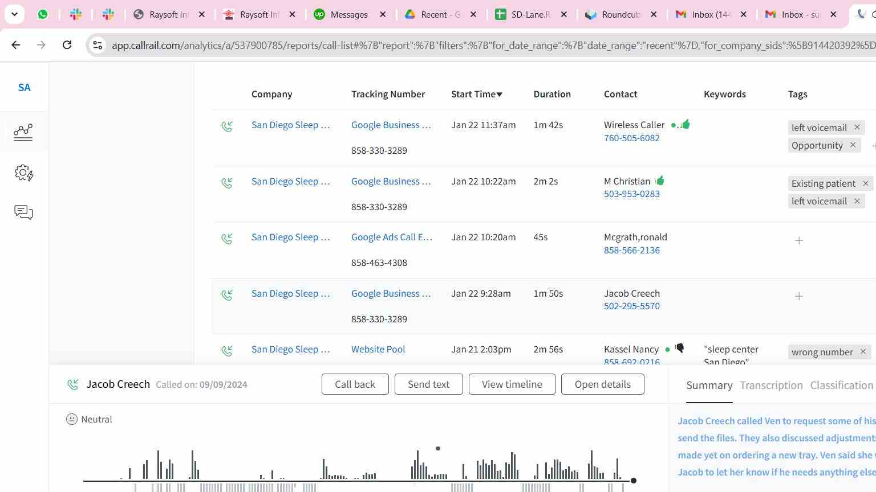
Task: Click the playhead dot at end of waveform
Action: pos(633,481)
